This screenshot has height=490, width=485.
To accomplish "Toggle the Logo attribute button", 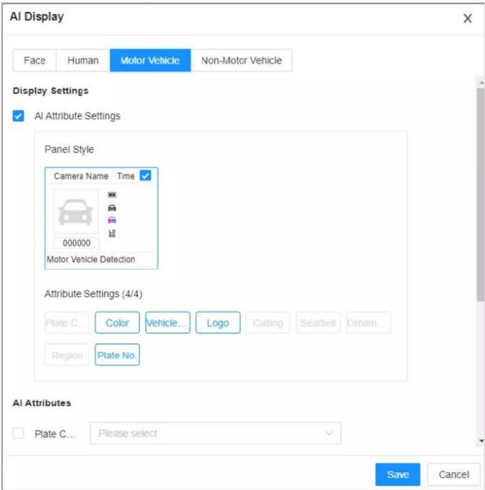I will click(218, 322).
